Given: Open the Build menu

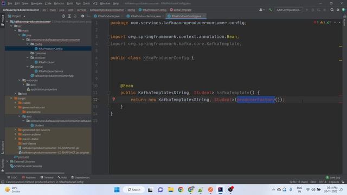Looking at the screenshot, I should pos(70,3).
